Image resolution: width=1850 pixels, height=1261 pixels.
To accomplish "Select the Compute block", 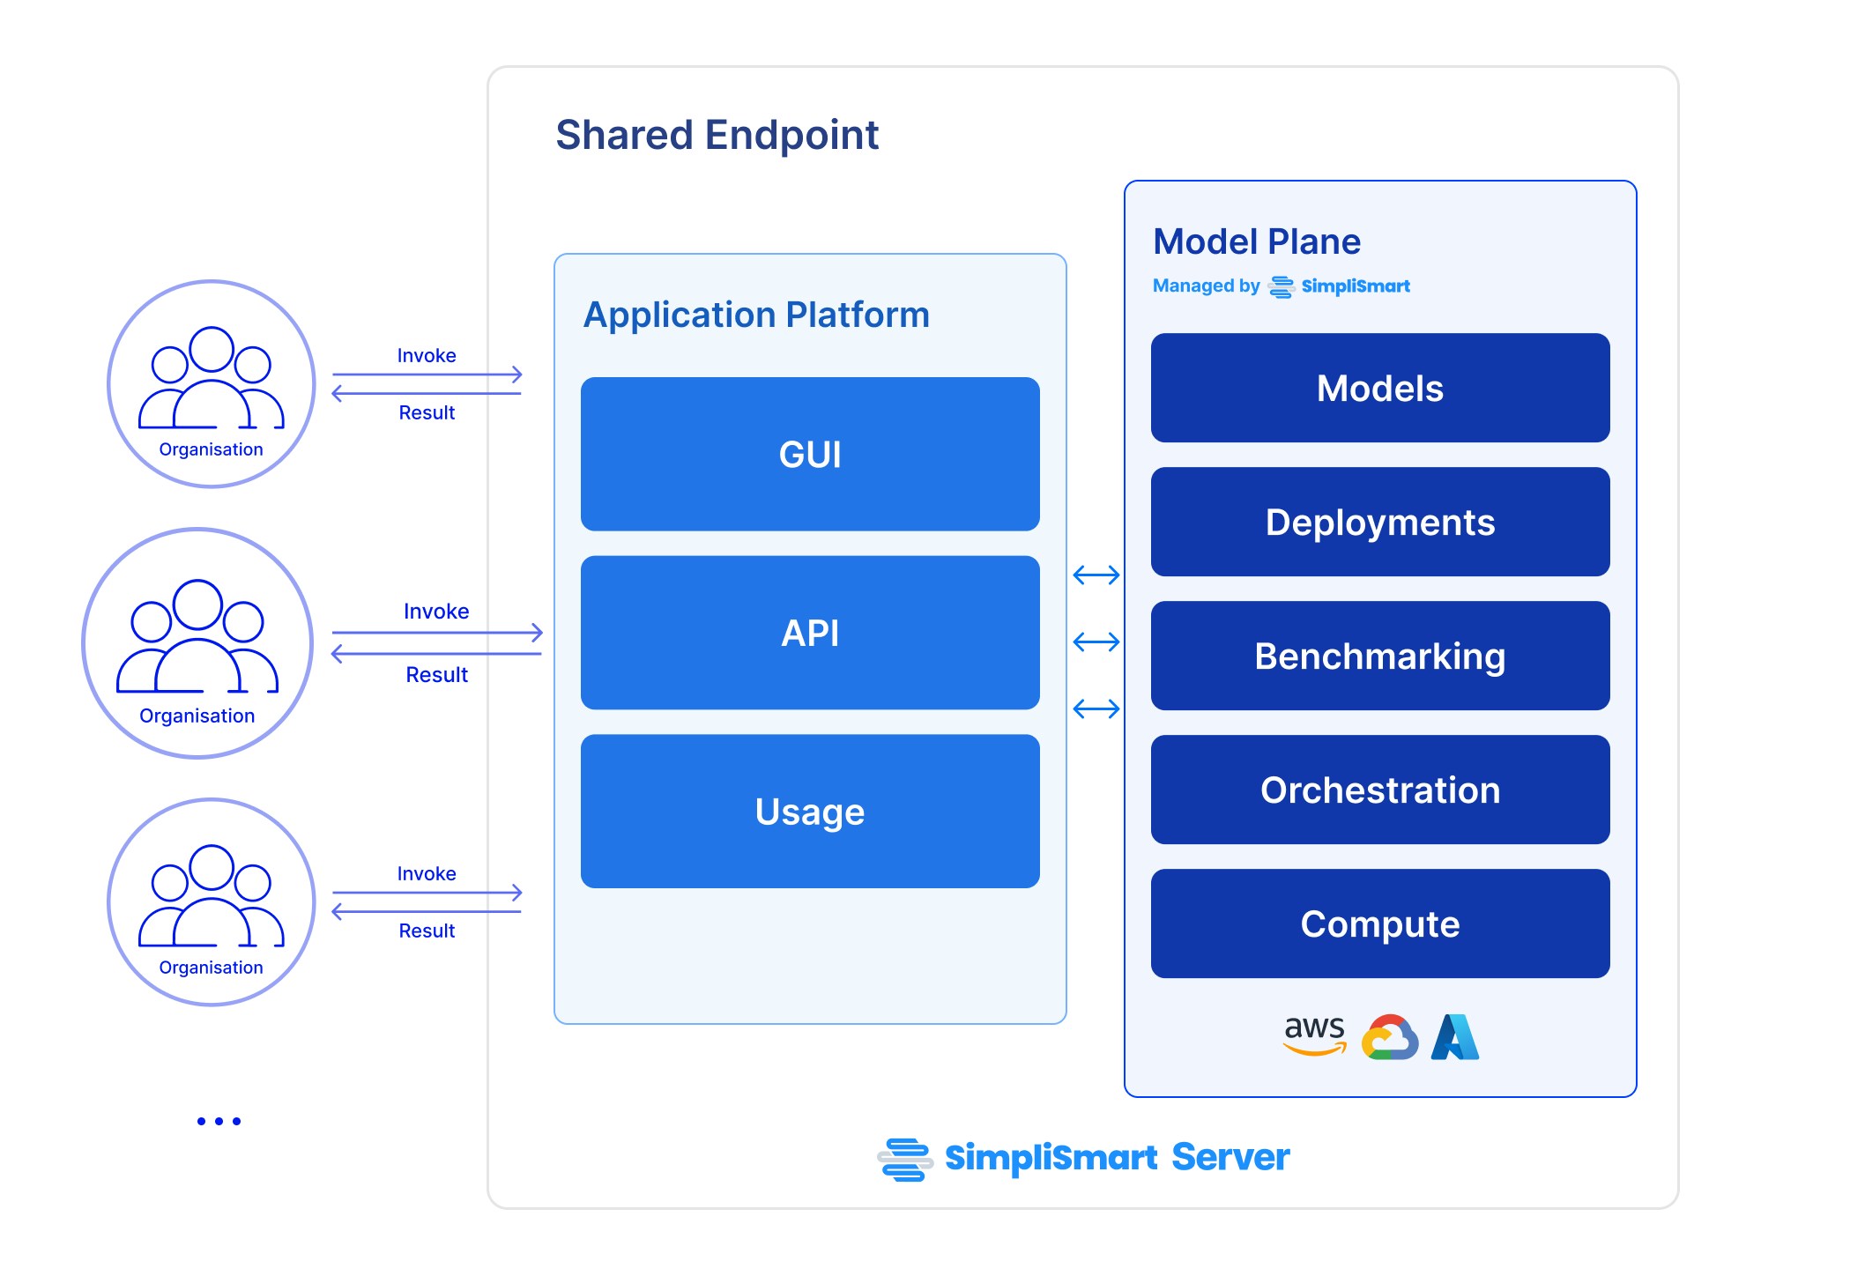I will click(x=1379, y=923).
